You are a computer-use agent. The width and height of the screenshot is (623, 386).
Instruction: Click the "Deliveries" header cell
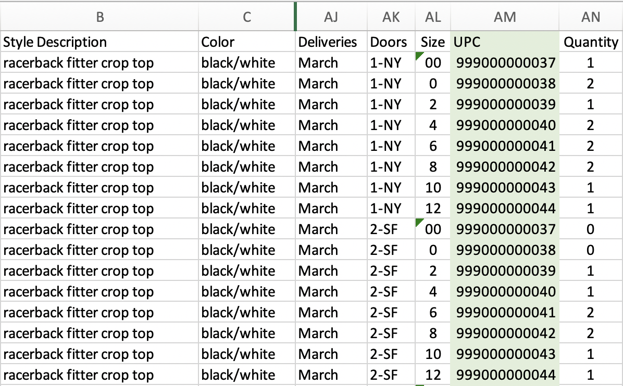[331, 42]
